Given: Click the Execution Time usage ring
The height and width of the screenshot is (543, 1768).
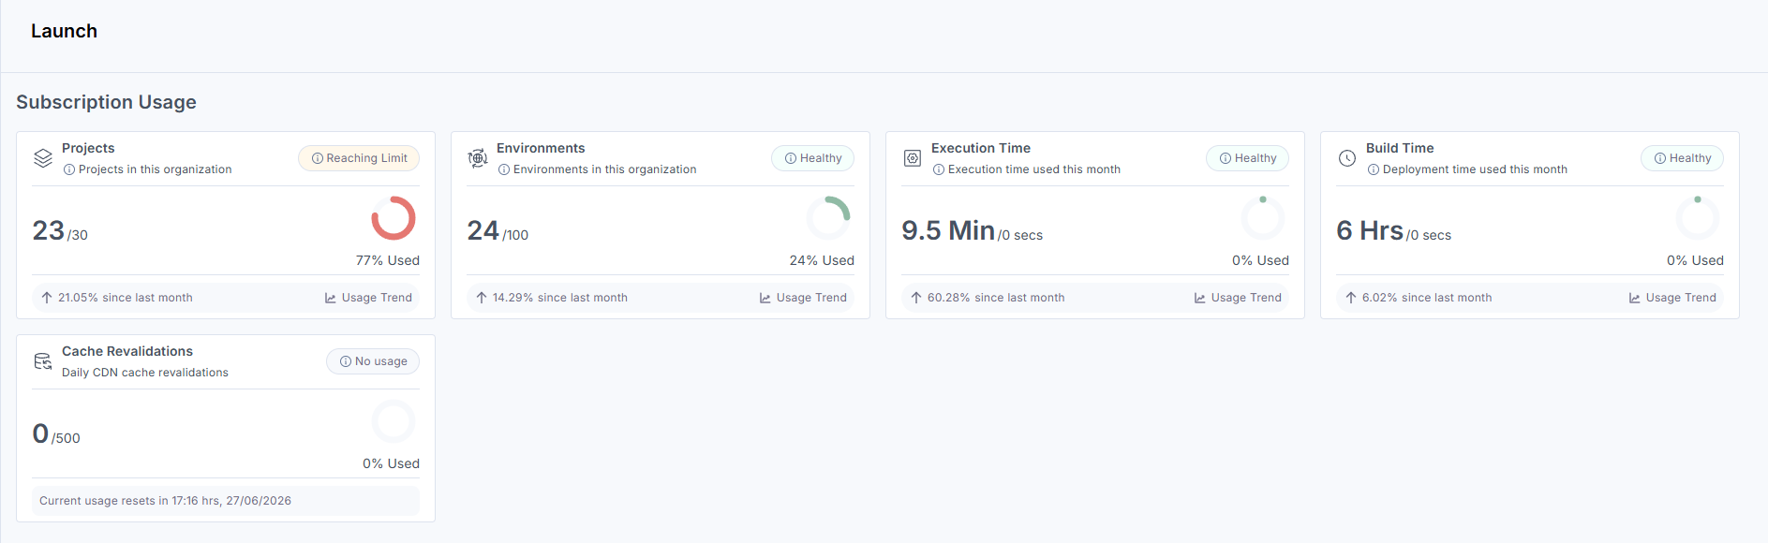Looking at the screenshot, I should click(1263, 218).
